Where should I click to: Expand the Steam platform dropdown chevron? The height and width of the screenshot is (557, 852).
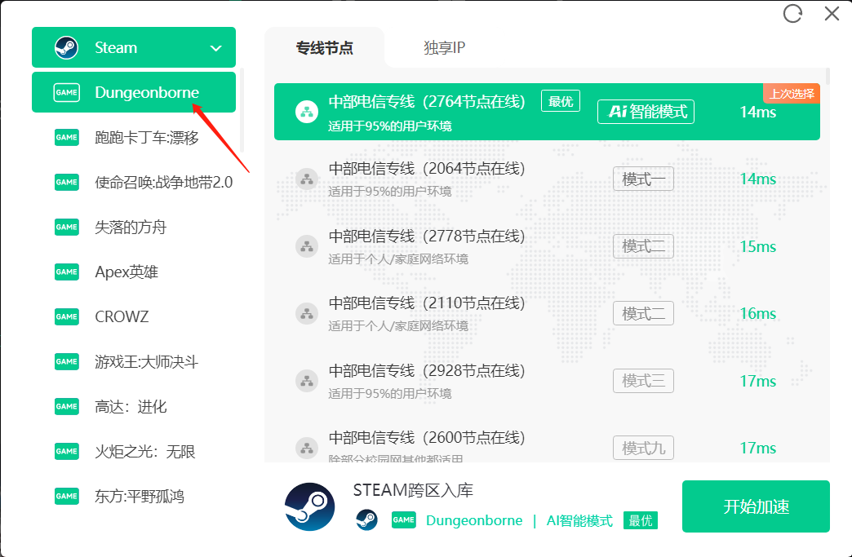[x=215, y=48]
